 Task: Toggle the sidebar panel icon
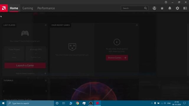(185, 8)
